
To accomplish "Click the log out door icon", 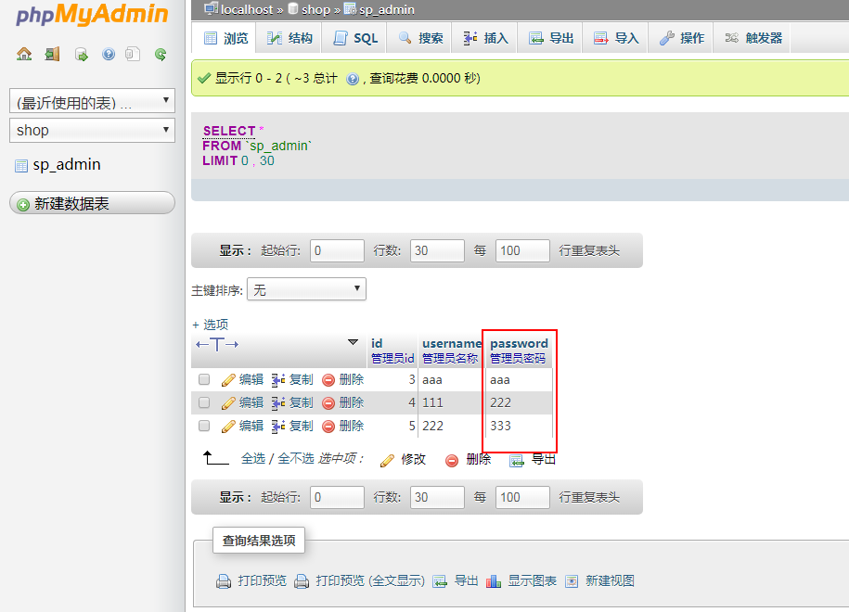I will click(x=53, y=54).
